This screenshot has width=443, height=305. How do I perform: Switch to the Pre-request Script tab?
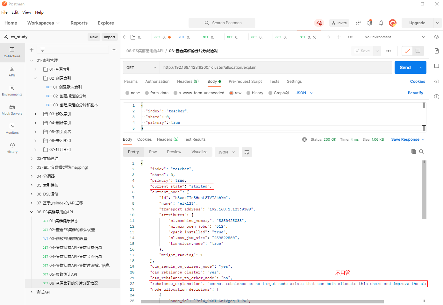point(245,82)
